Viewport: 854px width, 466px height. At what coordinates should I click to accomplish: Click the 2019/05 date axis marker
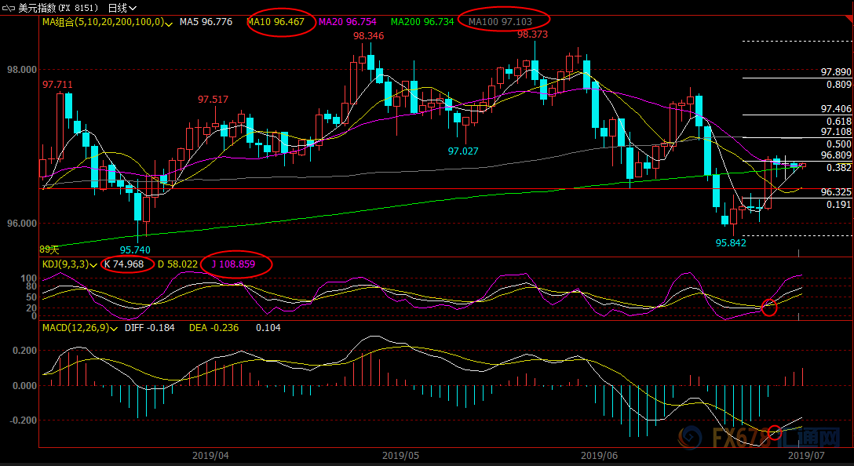[x=401, y=454]
